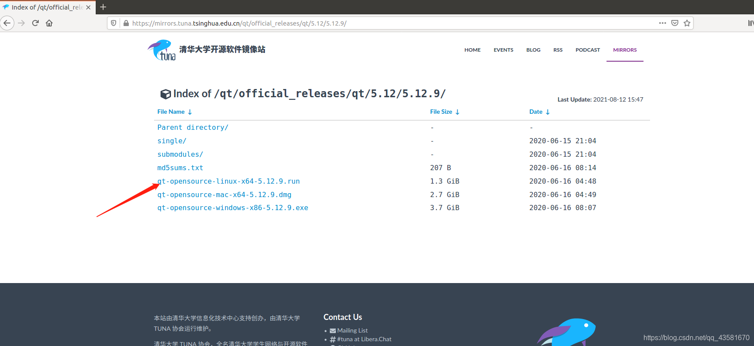Open the single/ folder link

172,141
